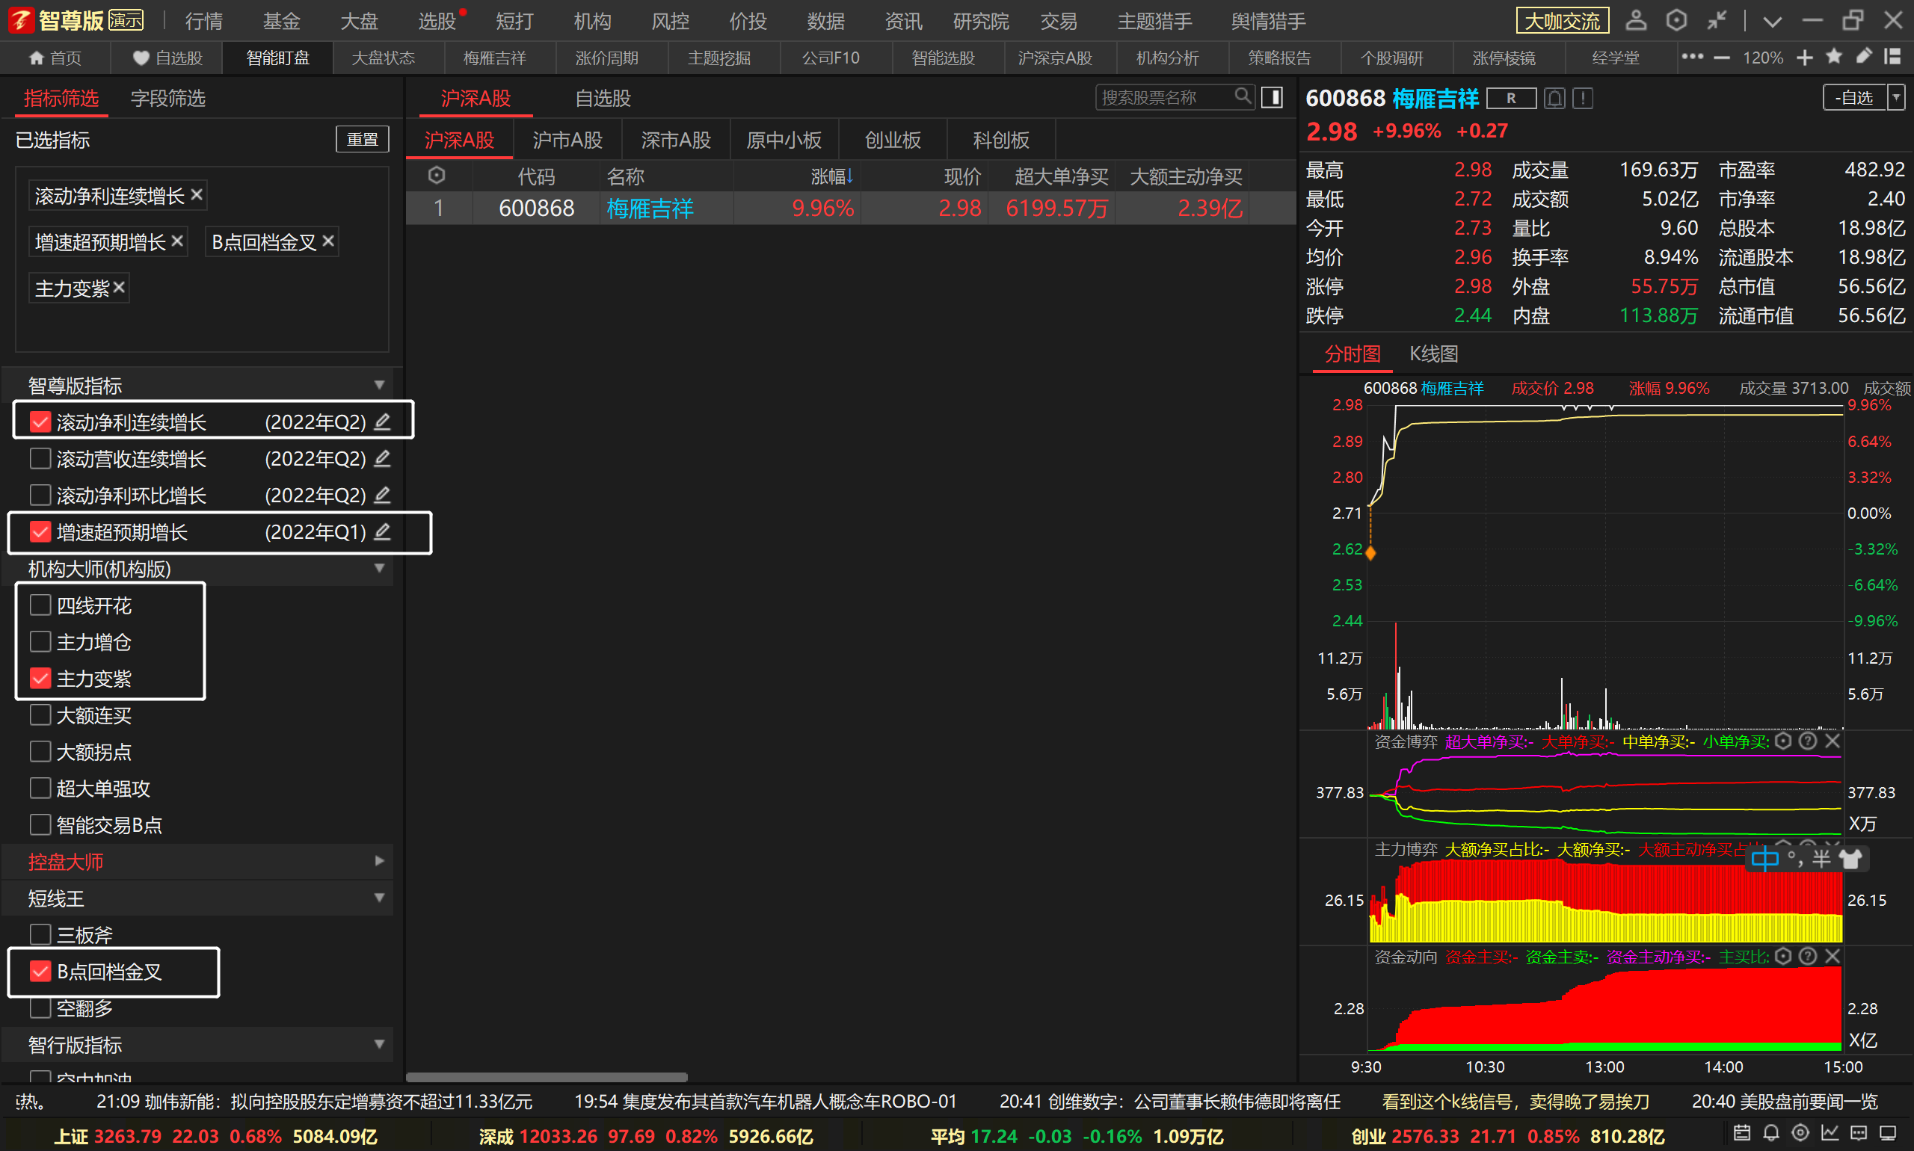
Task: Click the R badge beside 梅雁吉祥 title
Action: pyautogui.click(x=1510, y=99)
